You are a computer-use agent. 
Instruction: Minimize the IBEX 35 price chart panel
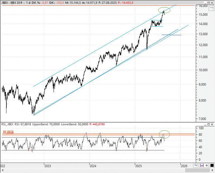click(205, 3)
